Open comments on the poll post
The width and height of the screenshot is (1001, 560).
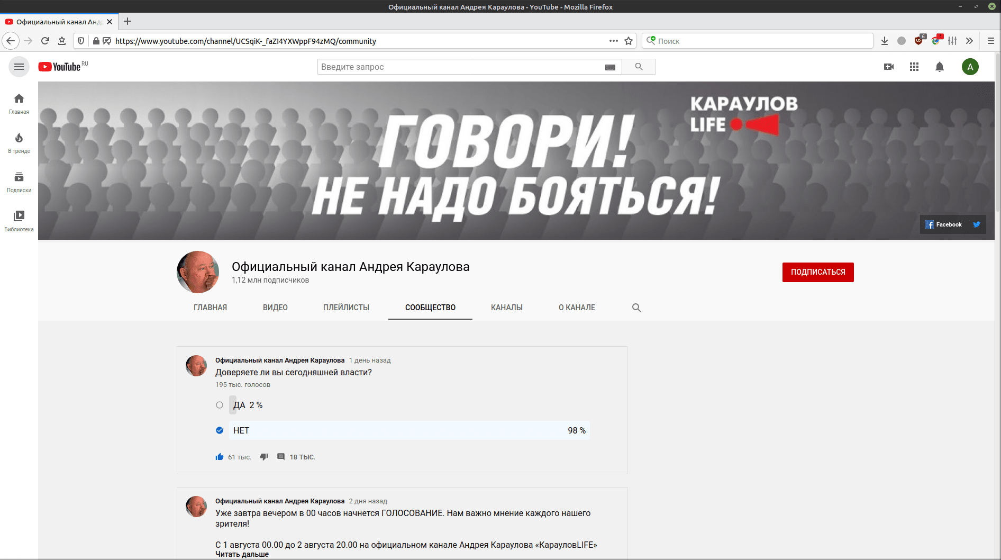click(x=281, y=457)
